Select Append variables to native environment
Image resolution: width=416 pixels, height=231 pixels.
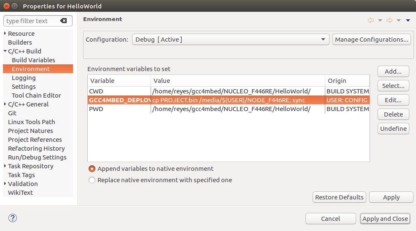92,169
